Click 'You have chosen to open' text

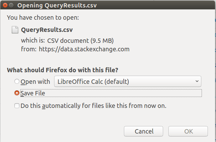tap(43, 18)
